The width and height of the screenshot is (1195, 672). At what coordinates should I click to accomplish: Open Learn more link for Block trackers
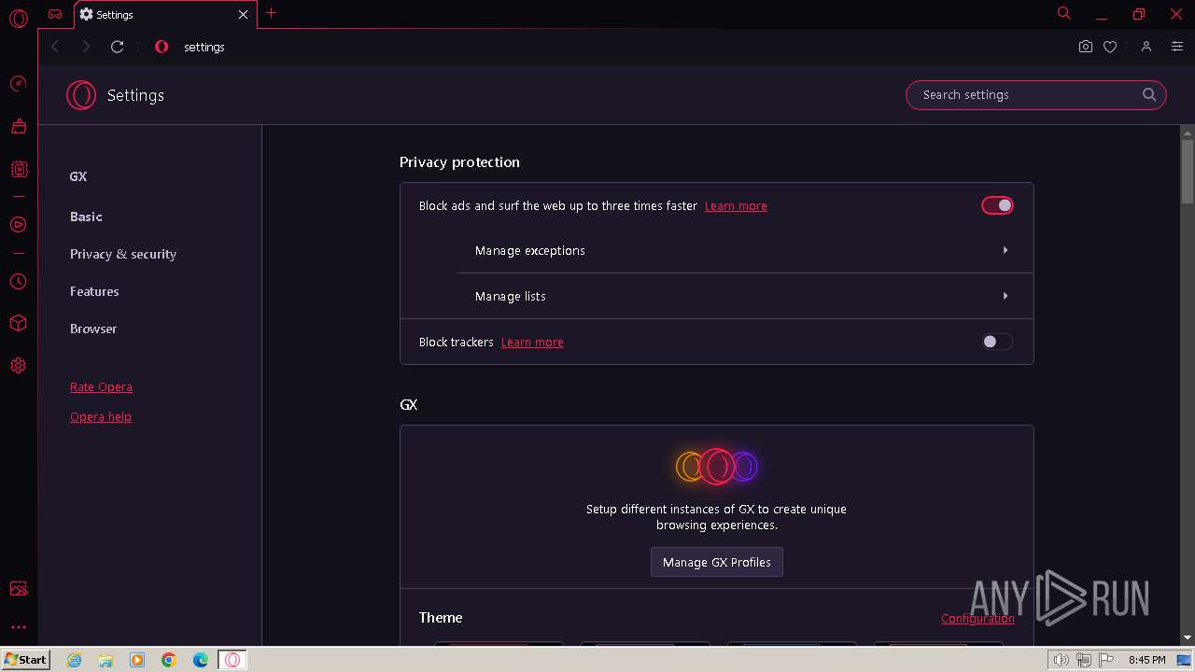(x=532, y=343)
